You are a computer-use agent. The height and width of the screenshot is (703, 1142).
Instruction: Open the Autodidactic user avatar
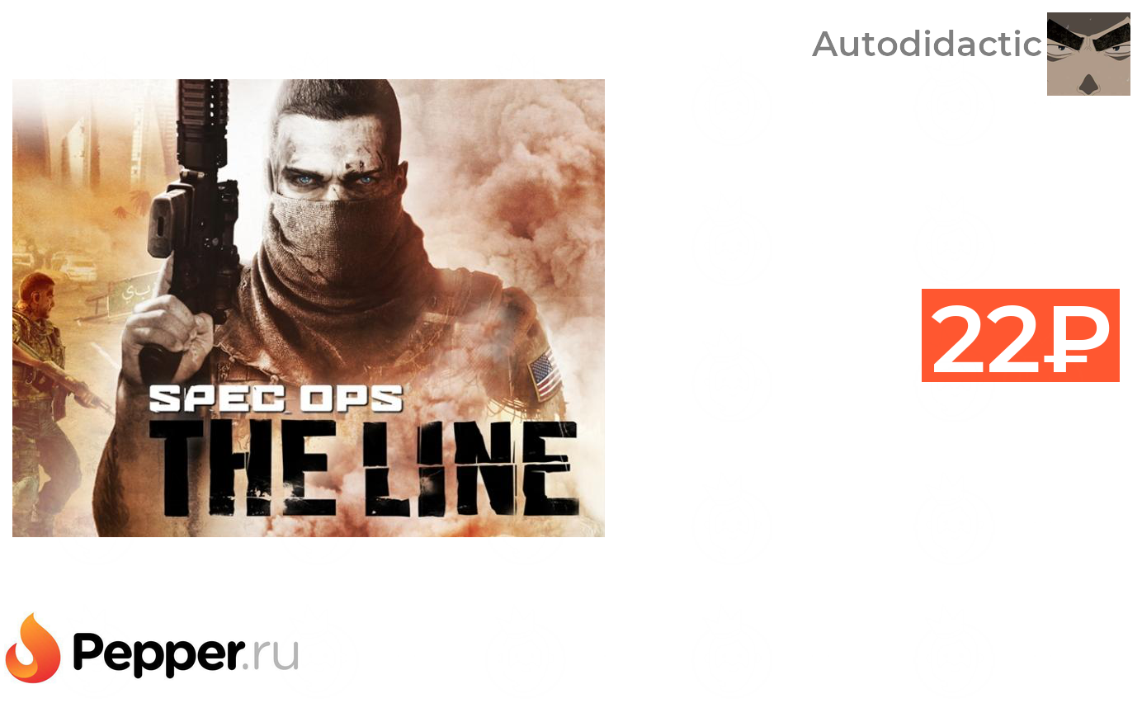click(x=1088, y=54)
